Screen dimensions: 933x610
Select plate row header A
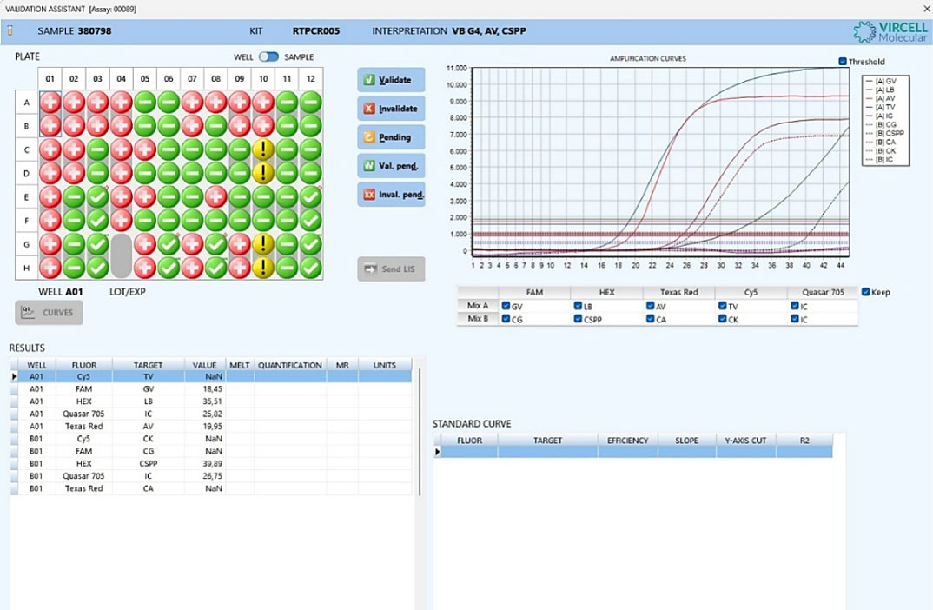(x=26, y=103)
